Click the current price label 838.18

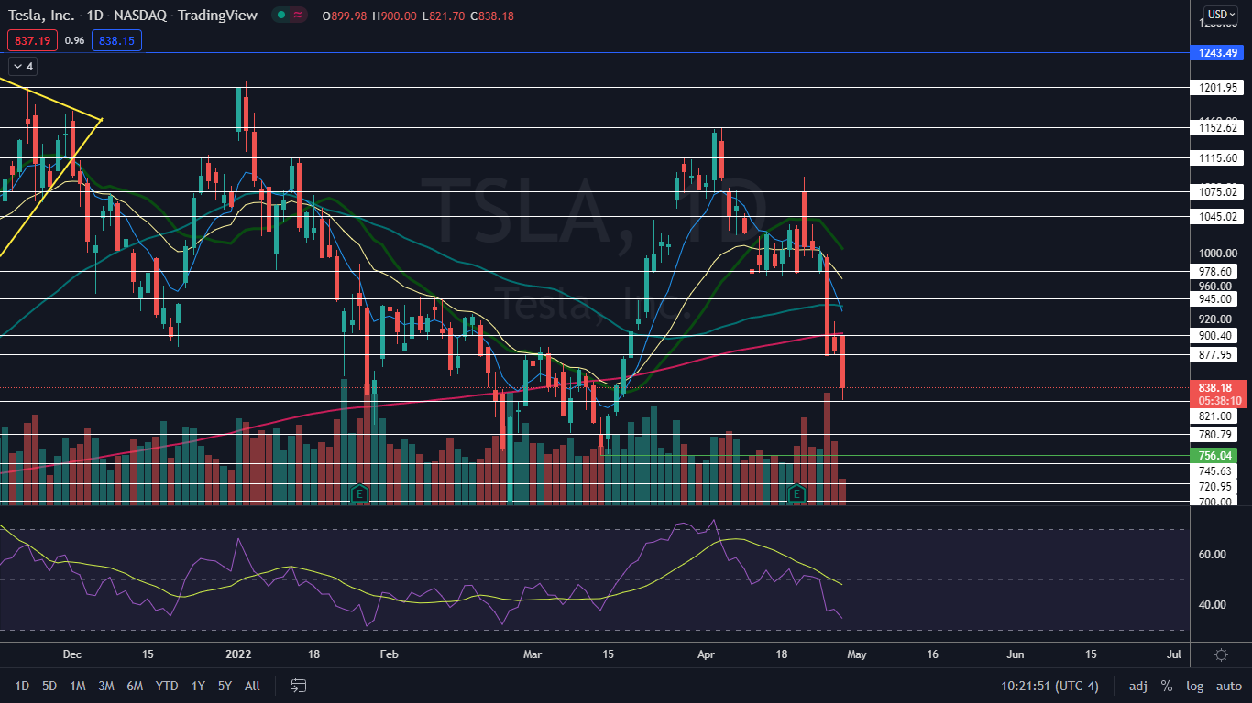pos(1215,388)
